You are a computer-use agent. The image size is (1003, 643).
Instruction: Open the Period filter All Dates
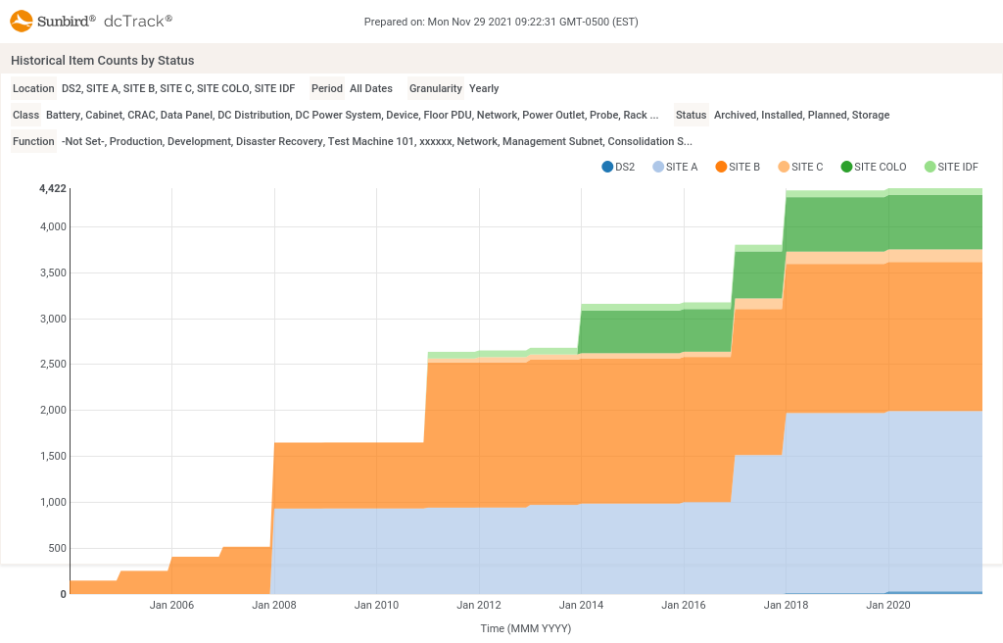(x=370, y=88)
